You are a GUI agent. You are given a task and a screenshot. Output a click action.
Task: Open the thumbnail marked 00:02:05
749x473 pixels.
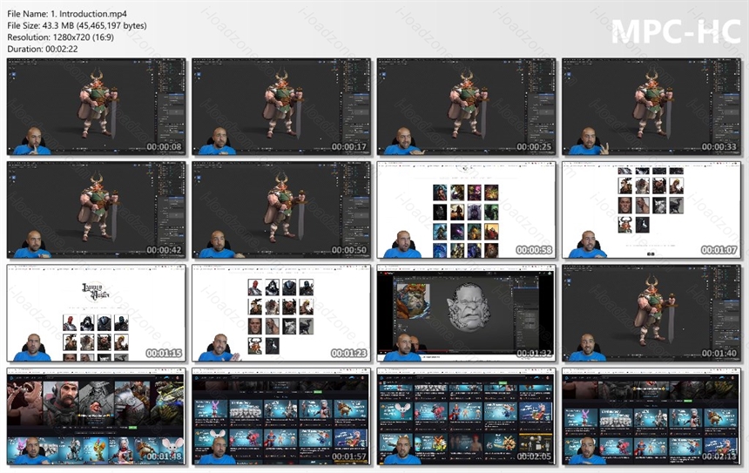click(x=466, y=416)
